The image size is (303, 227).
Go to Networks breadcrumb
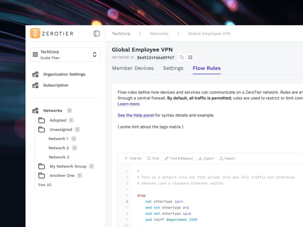coord(159,34)
